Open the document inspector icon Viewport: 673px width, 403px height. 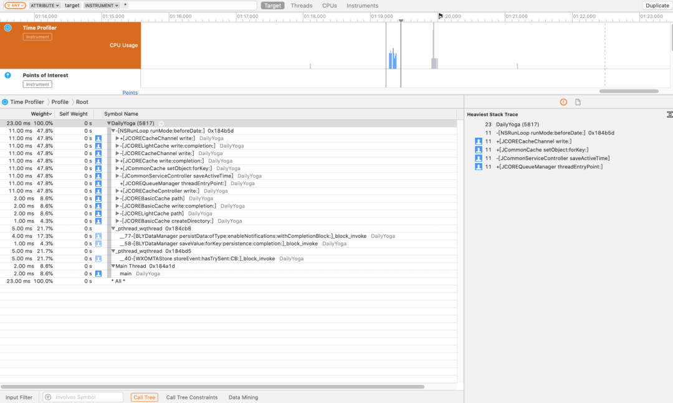pos(578,102)
